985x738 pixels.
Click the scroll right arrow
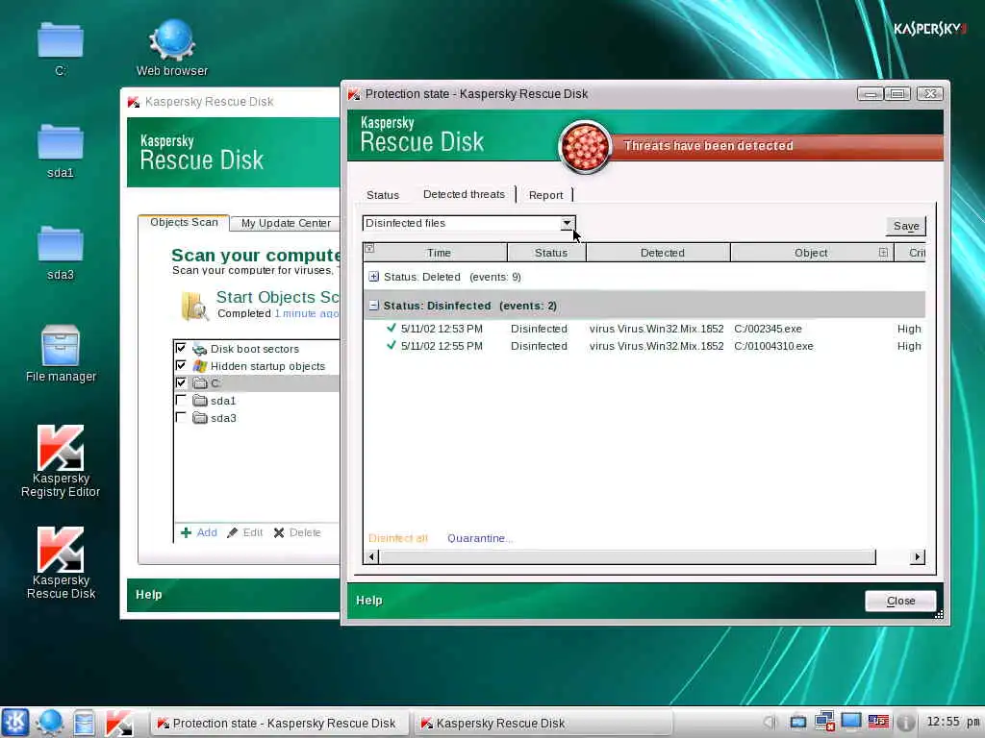pos(917,556)
